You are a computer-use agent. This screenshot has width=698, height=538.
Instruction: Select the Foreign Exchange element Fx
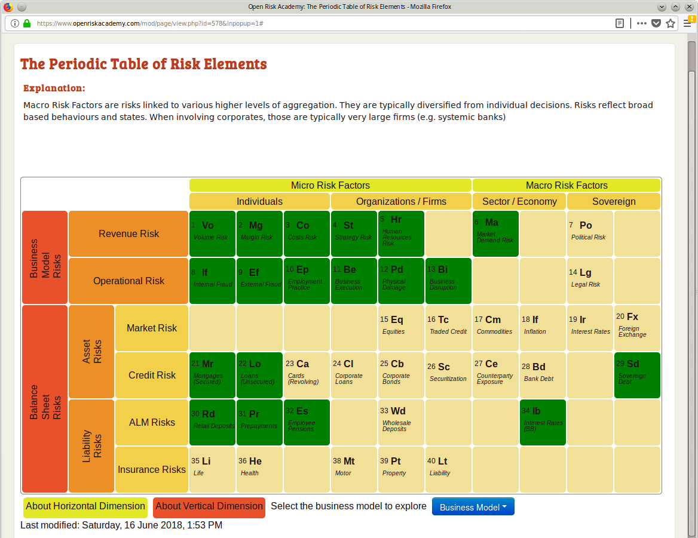pyautogui.click(x=637, y=328)
